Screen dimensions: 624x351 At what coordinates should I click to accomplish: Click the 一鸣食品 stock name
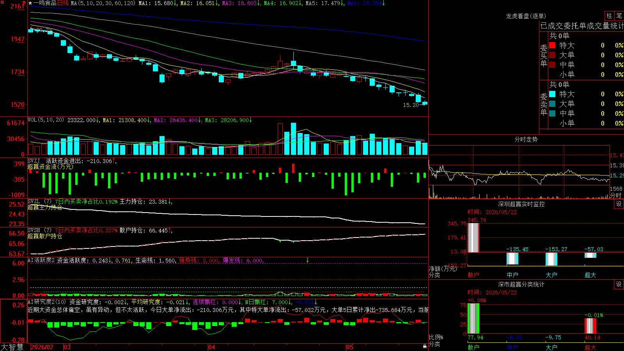click(x=45, y=3)
